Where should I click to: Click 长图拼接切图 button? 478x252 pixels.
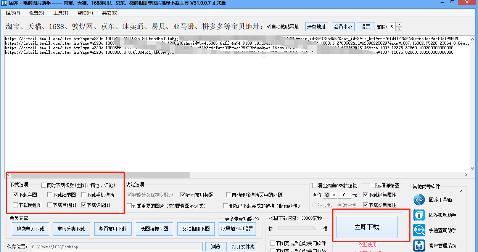click(x=154, y=229)
